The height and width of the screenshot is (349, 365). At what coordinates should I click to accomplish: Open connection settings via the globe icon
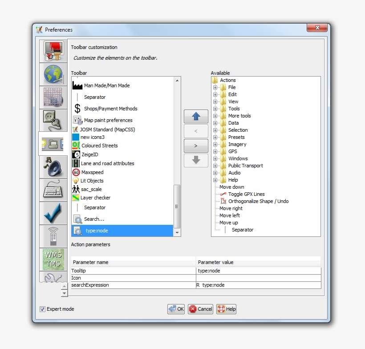tap(53, 74)
